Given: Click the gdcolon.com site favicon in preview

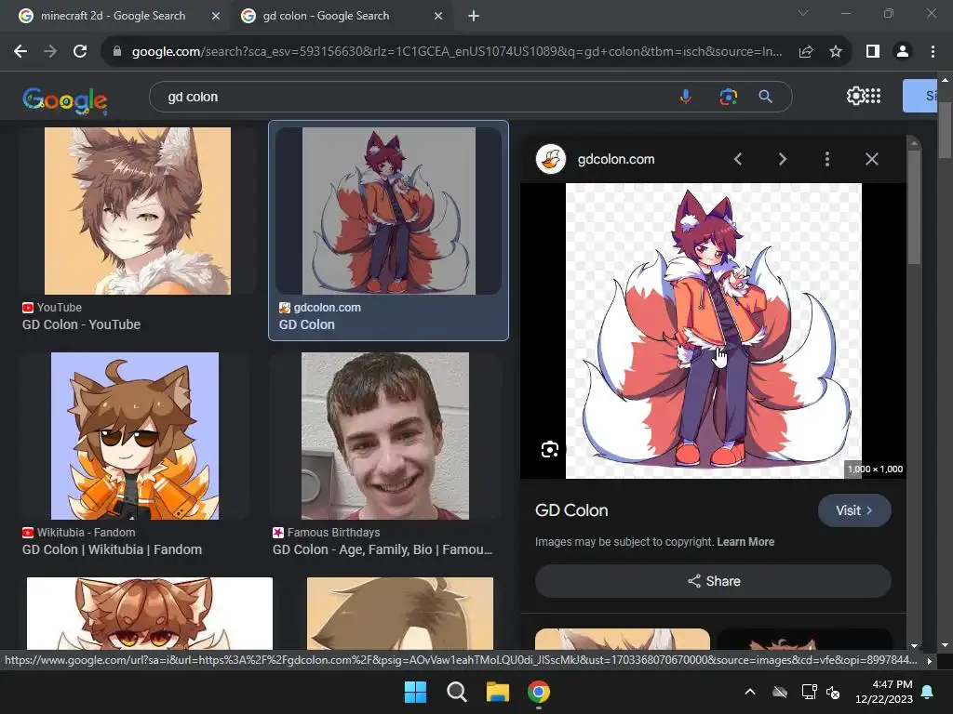Looking at the screenshot, I should pos(551,159).
